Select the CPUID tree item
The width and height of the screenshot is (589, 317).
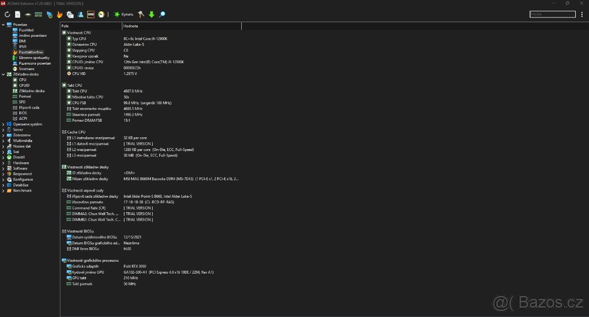pyautogui.click(x=24, y=86)
